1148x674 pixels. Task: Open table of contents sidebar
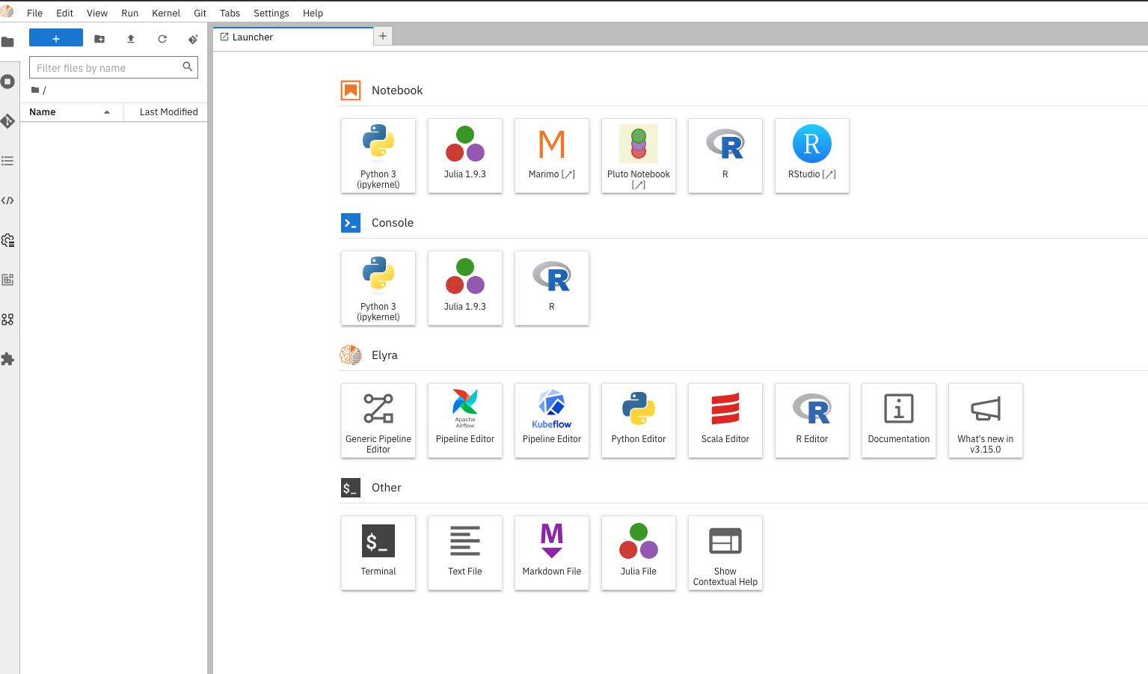[7, 161]
